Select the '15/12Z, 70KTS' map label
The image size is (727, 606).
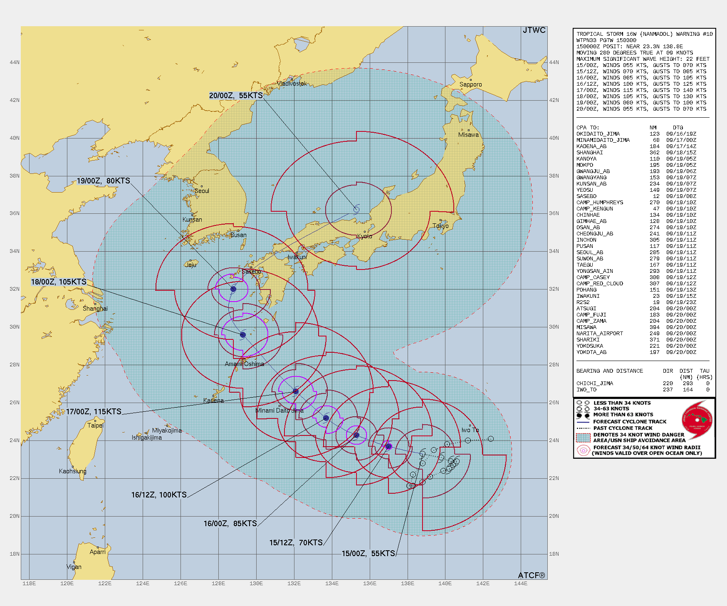[x=296, y=543]
